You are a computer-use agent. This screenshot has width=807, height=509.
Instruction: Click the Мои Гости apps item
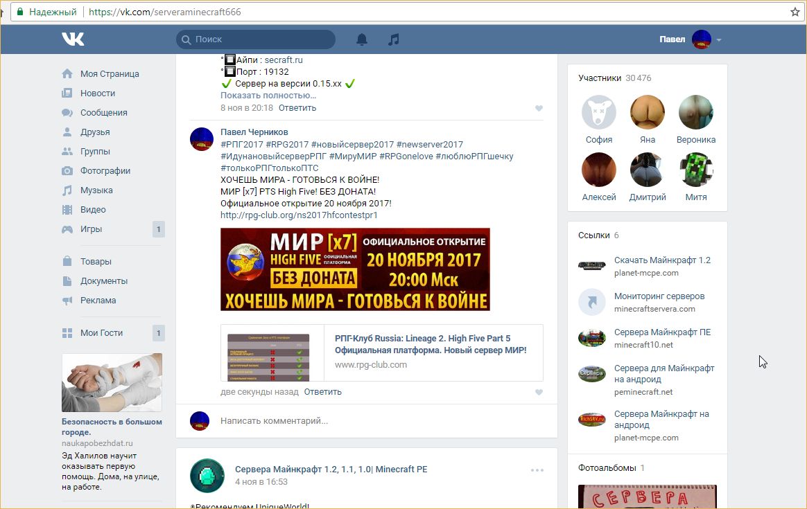coord(101,333)
